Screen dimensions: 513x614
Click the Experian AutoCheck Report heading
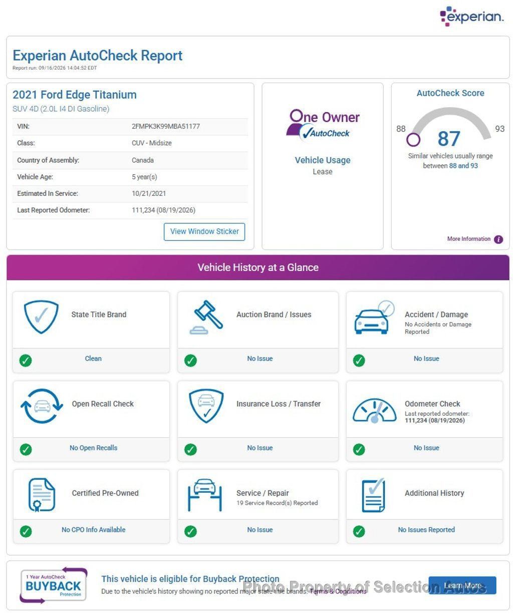click(98, 56)
